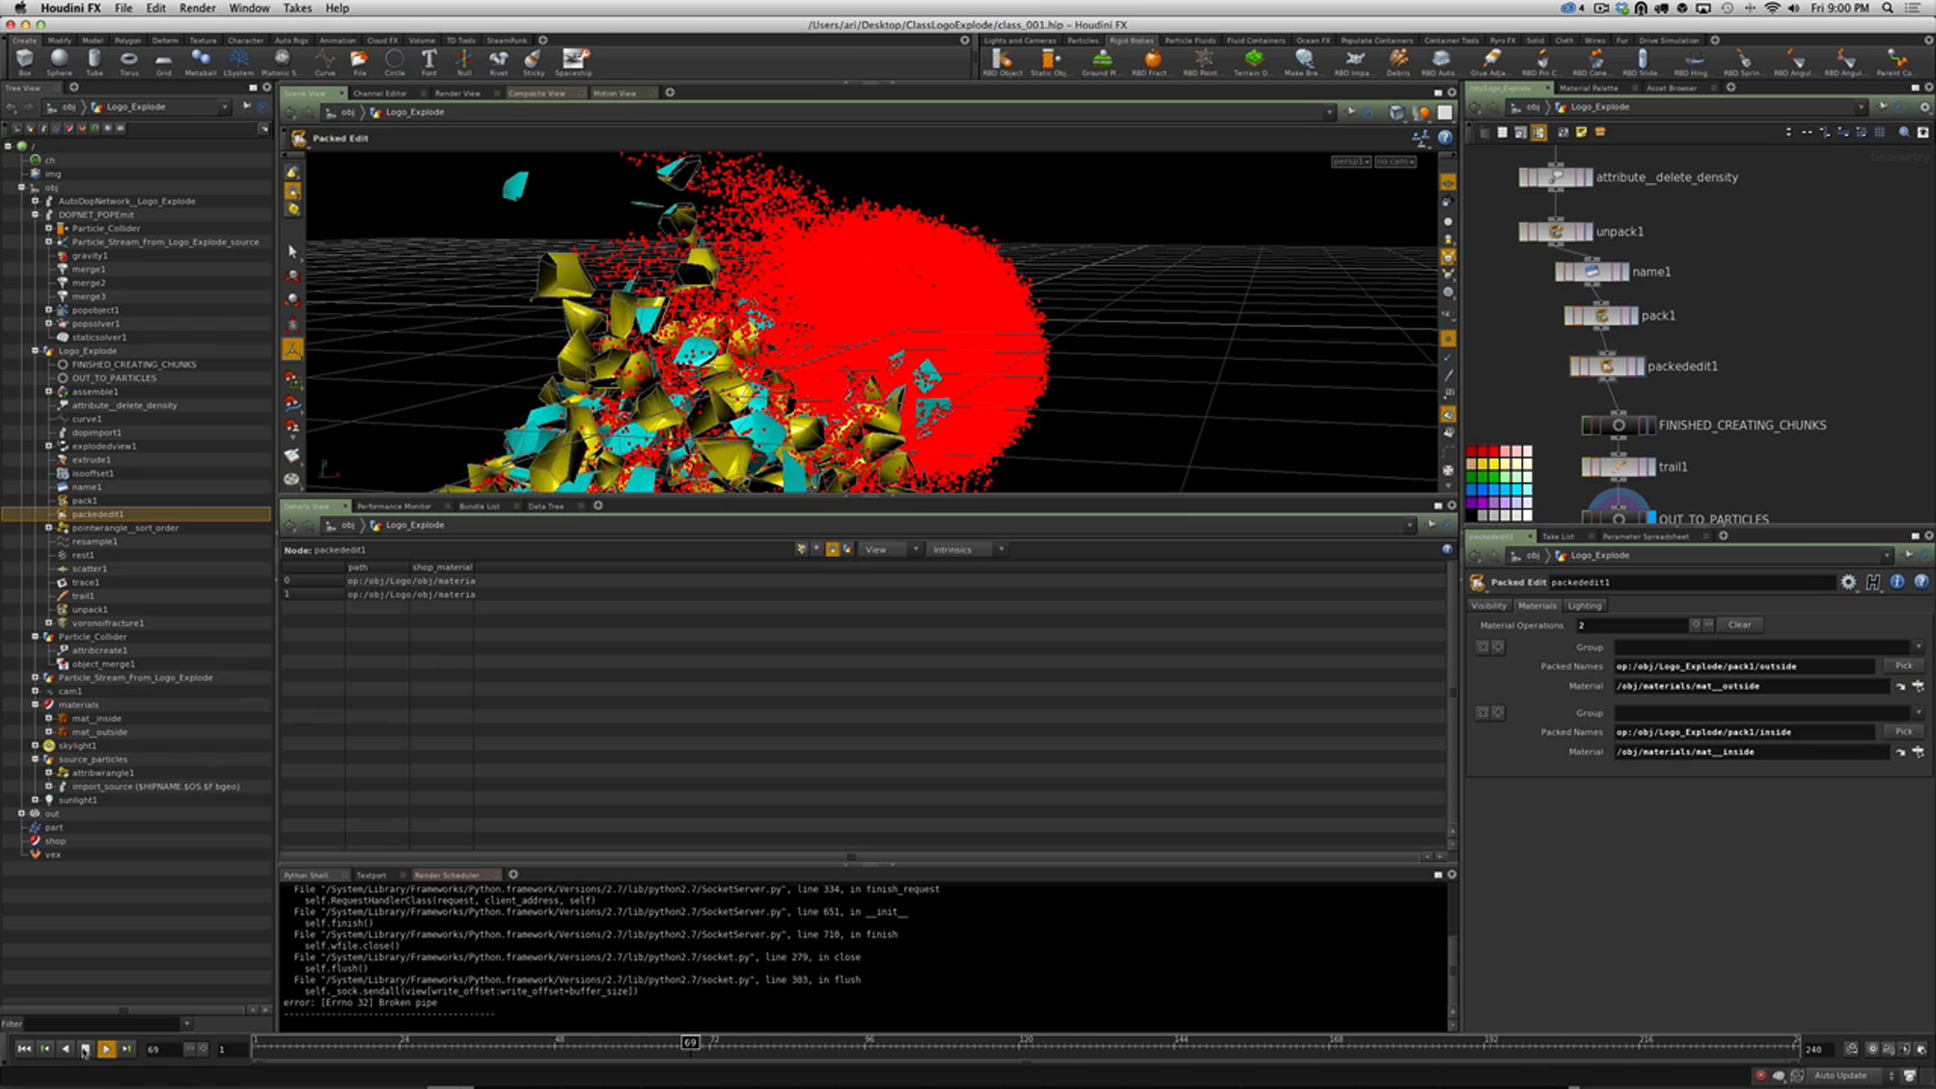This screenshot has width=1936, height=1089.
Task: Open the View dropdown in the spreadsheet
Action: [891, 549]
